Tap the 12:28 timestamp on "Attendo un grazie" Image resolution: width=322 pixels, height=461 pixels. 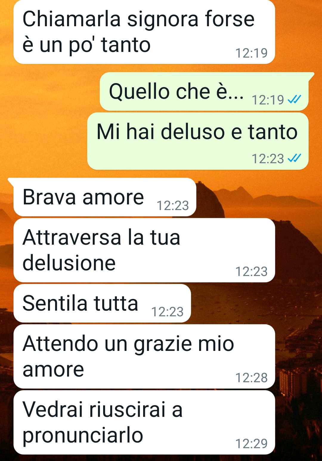pyautogui.click(x=251, y=378)
